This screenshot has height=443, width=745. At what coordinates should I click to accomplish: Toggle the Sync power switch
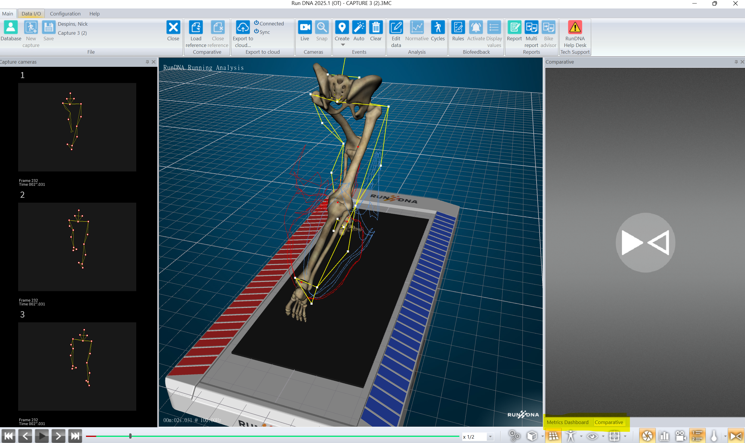point(256,31)
